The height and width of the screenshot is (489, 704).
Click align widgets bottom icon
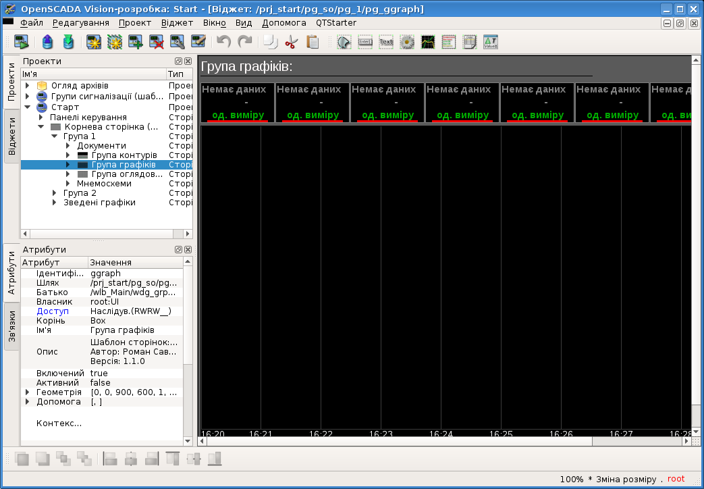pyautogui.click(x=215, y=459)
